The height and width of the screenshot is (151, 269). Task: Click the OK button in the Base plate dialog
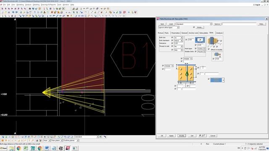(162, 135)
